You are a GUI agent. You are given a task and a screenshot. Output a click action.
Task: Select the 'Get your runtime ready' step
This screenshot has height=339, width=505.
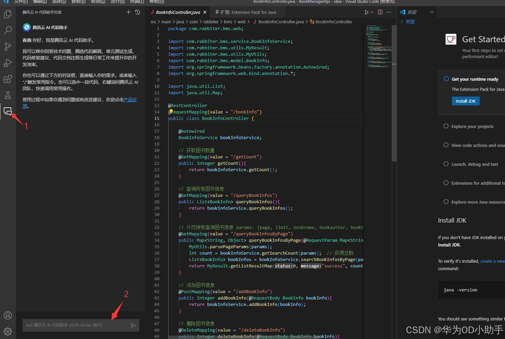pos(475,79)
